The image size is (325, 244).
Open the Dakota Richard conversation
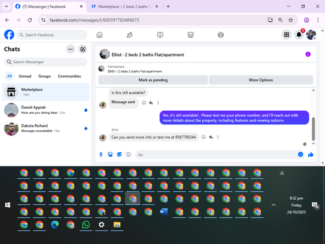pyautogui.click(x=45, y=128)
